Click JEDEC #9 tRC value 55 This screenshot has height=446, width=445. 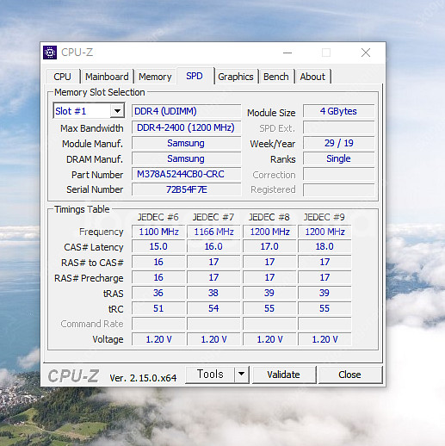tap(324, 308)
